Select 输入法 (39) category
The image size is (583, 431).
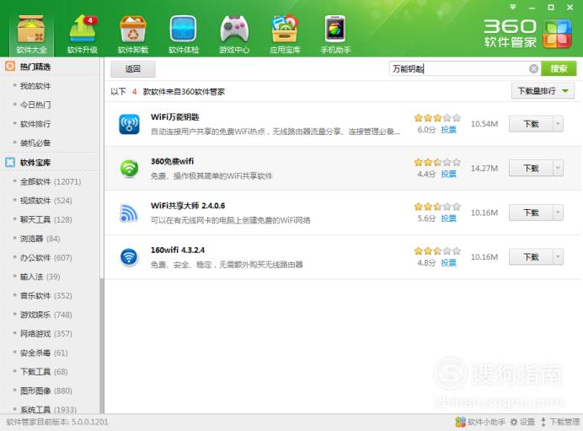pos(40,277)
